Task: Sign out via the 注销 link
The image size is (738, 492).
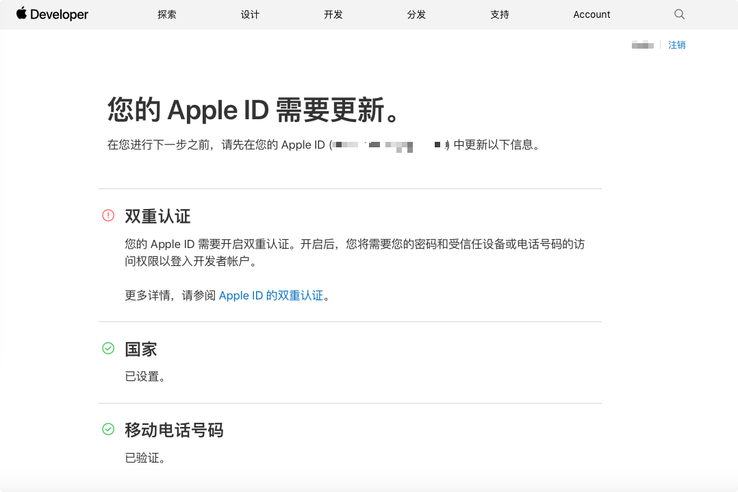Action: tap(677, 45)
